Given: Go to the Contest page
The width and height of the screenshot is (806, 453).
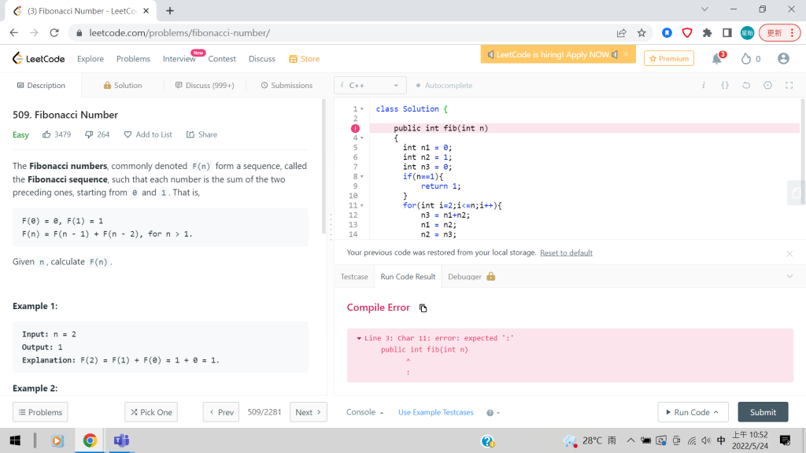Looking at the screenshot, I should [x=222, y=58].
